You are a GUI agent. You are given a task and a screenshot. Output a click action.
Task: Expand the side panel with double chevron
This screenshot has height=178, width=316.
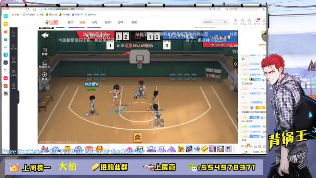tap(236, 64)
